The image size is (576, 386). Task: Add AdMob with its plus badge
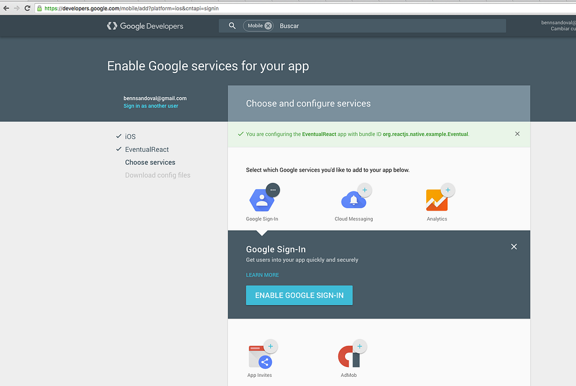[359, 346]
